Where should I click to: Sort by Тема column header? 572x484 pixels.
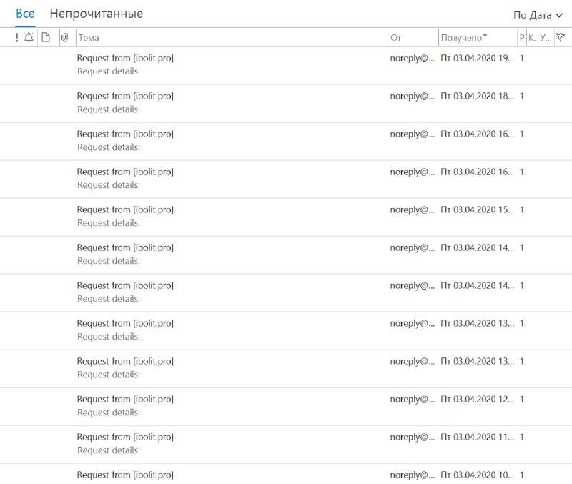232,38
